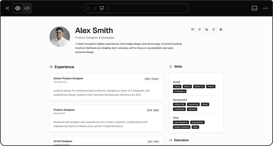273x146 pixels.
Task: Go forward with the right chevron
Action: [x=95, y=8]
